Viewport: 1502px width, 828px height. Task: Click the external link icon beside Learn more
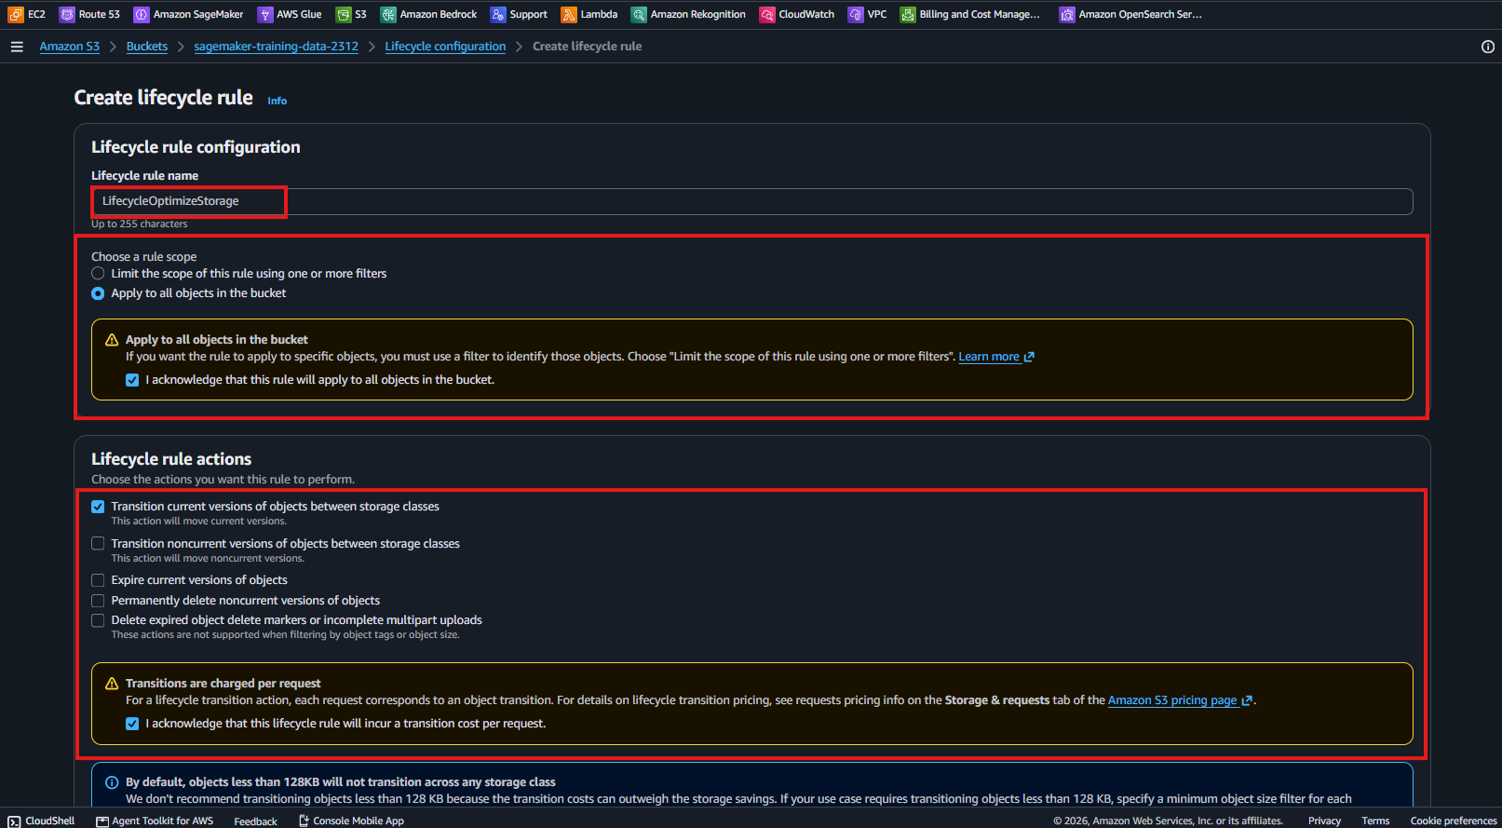pyautogui.click(x=1029, y=357)
